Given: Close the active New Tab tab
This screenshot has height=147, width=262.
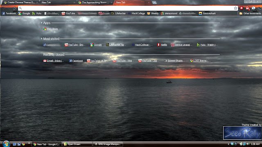Looking at the screenshot, I should [x=149, y=2].
